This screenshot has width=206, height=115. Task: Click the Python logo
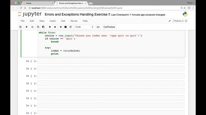185,14
